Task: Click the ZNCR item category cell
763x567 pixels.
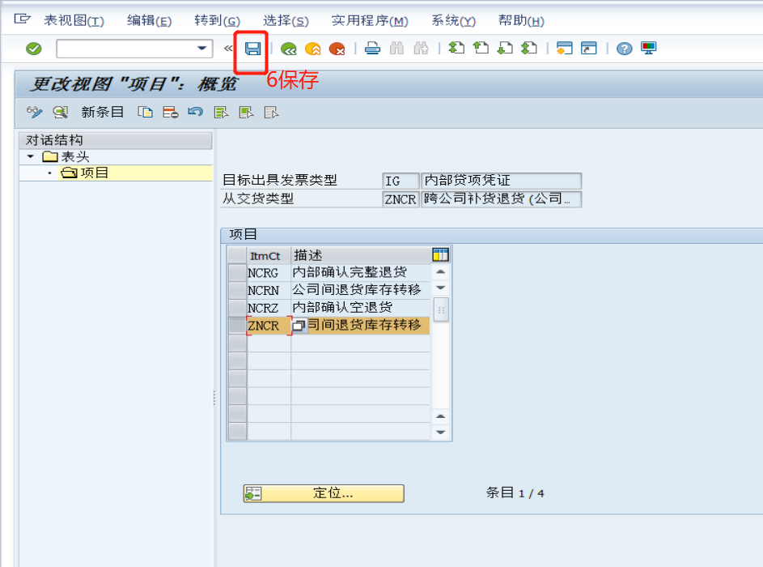Action: point(269,326)
